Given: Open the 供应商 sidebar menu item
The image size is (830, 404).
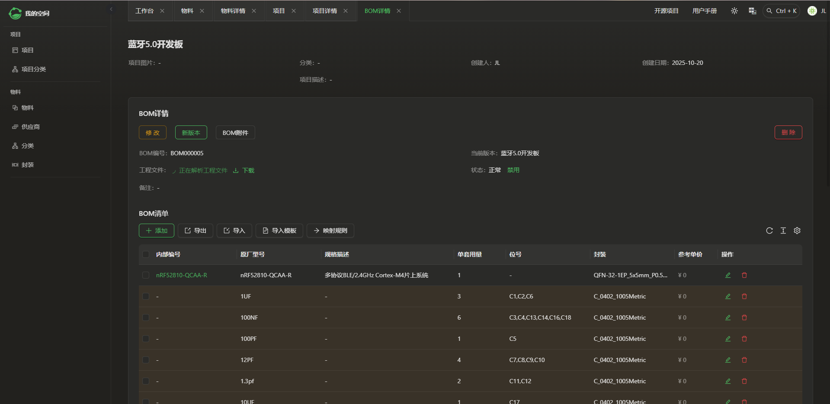Looking at the screenshot, I should (x=30, y=127).
